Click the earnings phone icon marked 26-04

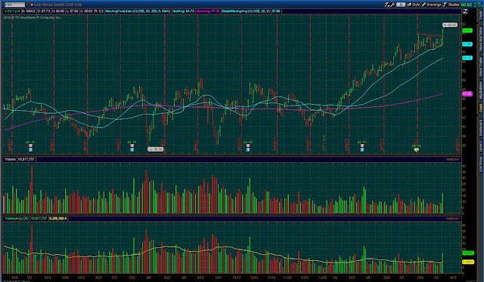[x=132, y=146]
